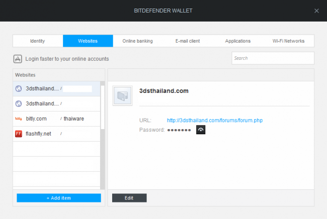Screen dimensions: 327x219
Task: Add a new item to the wallet
Action: (x=59, y=198)
